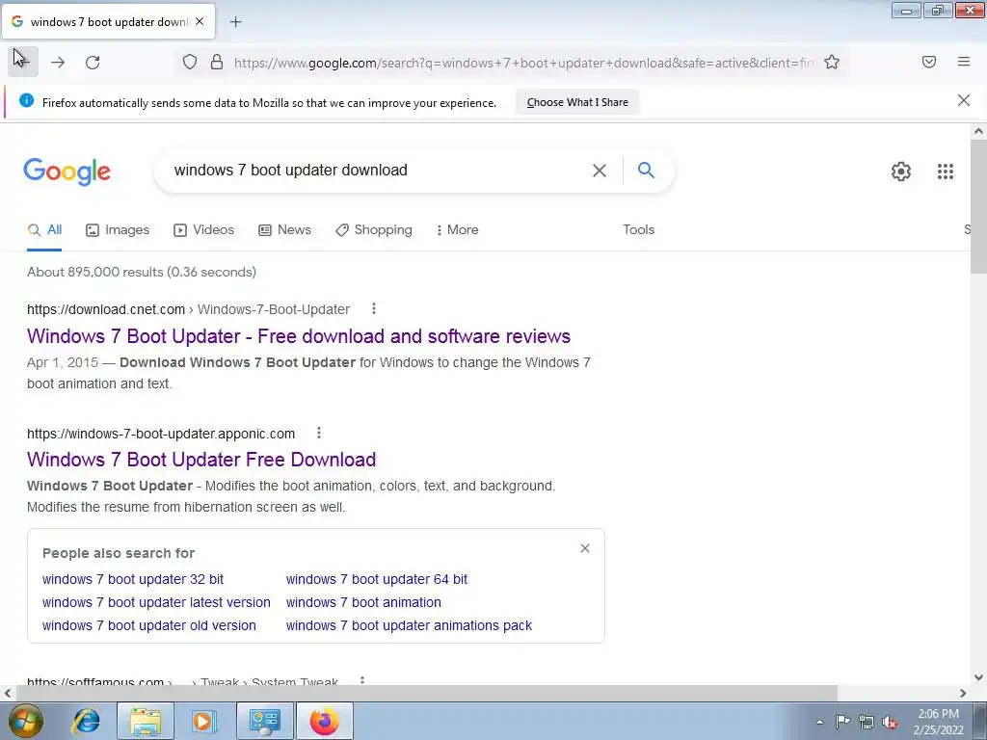Open options menu for cnet result
This screenshot has width=987, height=740.
pyautogui.click(x=374, y=308)
